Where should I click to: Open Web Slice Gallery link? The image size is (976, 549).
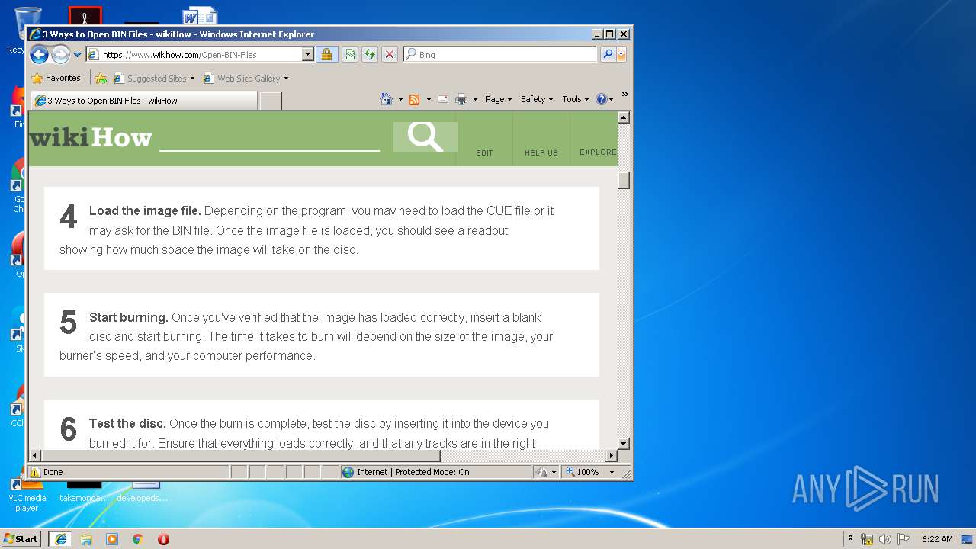[x=242, y=78]
